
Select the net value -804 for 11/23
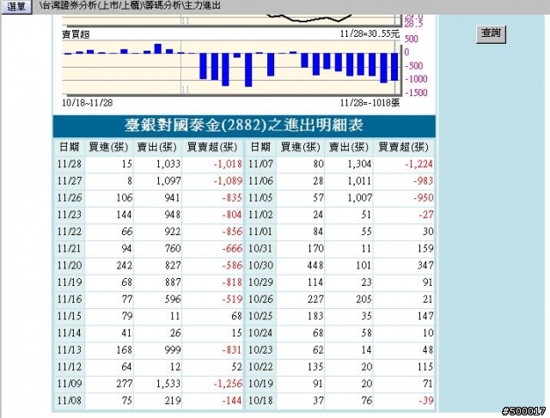coord(232,215)
